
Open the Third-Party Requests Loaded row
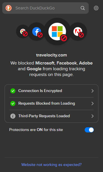(x=51, y=116)
